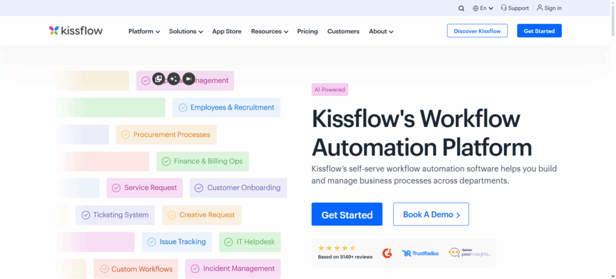Click the globe language icon
This screenshot has height=279, width=616.
476,8
